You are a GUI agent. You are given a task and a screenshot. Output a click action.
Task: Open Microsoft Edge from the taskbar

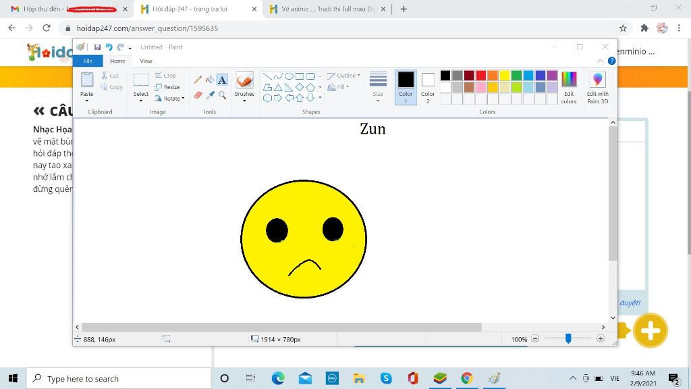pyautogui.click(x=278, y=378)
